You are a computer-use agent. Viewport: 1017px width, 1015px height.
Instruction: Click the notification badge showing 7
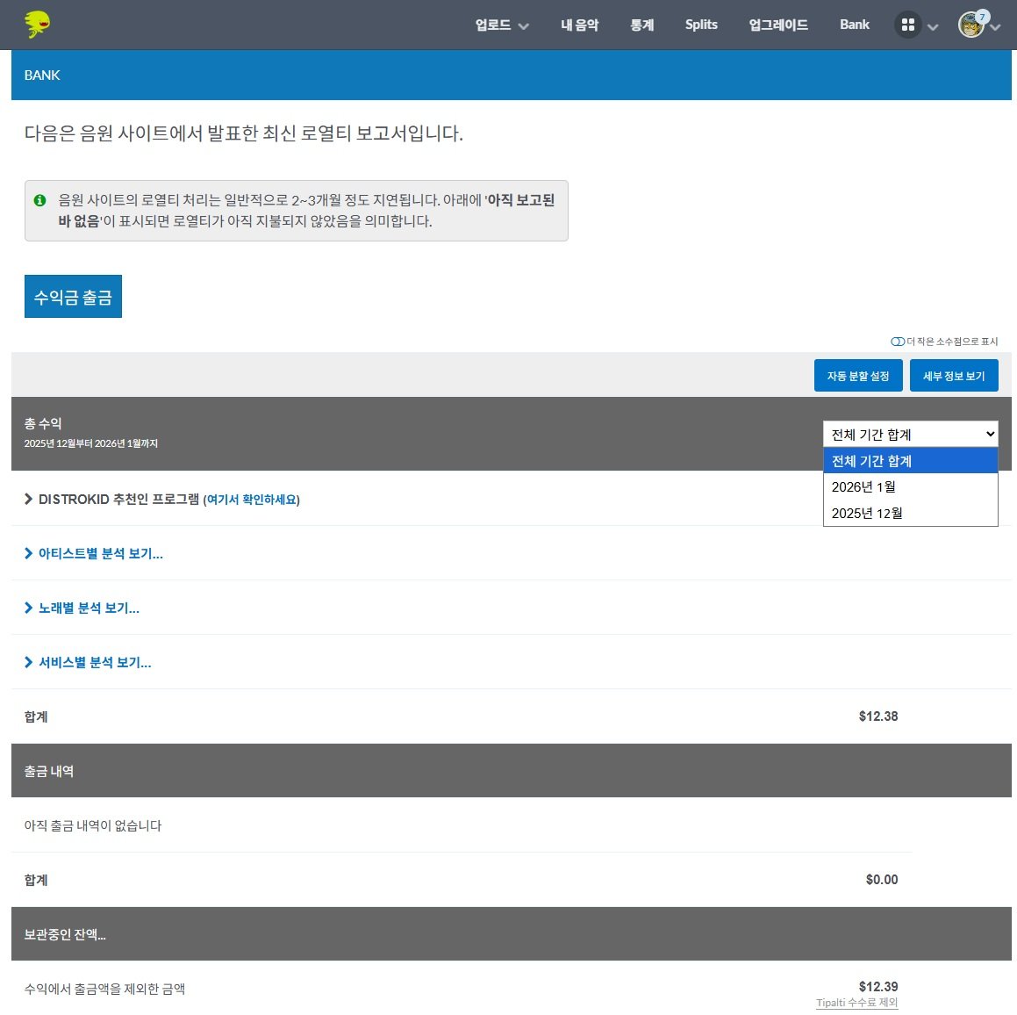click(982, 17)
